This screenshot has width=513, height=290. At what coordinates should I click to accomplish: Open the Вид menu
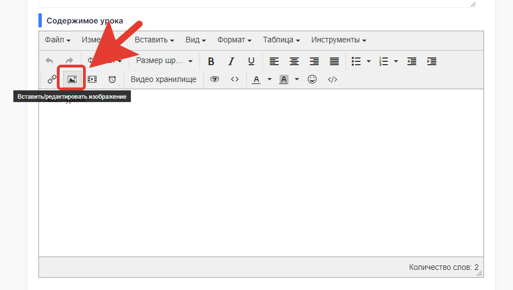[196, 40]
